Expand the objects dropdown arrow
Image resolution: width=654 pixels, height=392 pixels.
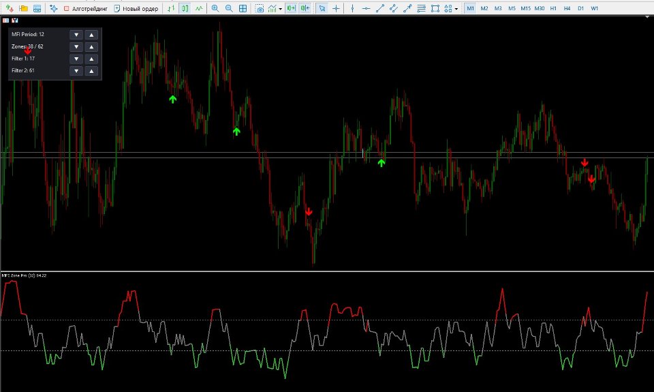(456, 9)
